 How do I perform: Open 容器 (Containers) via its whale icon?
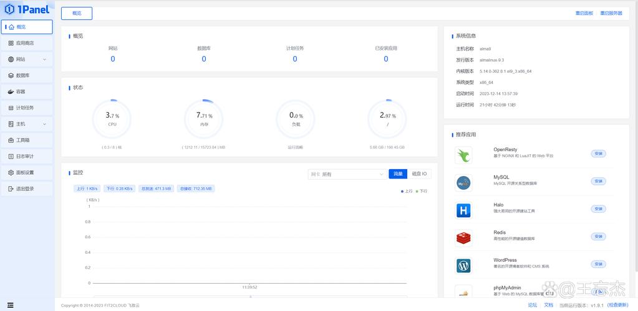(11, 91)
